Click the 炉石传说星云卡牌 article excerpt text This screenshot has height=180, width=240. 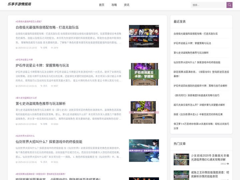click(68, 76)
